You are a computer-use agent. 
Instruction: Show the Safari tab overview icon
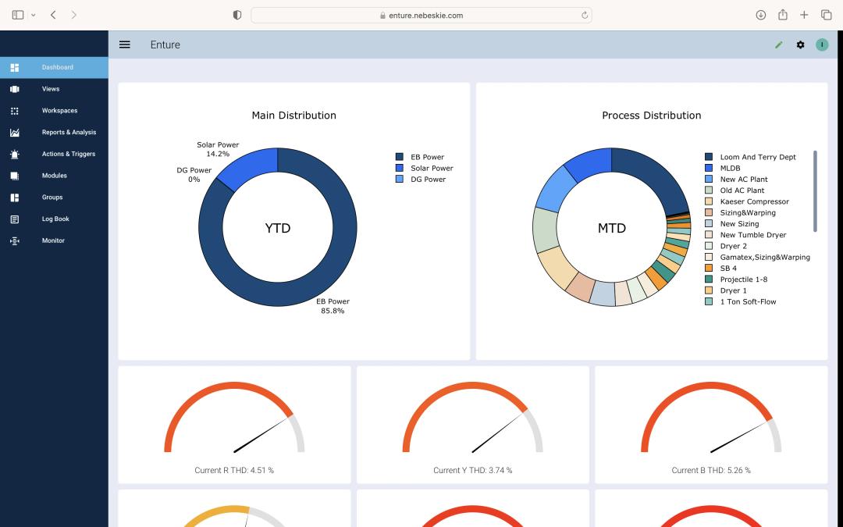pos(827,15)
